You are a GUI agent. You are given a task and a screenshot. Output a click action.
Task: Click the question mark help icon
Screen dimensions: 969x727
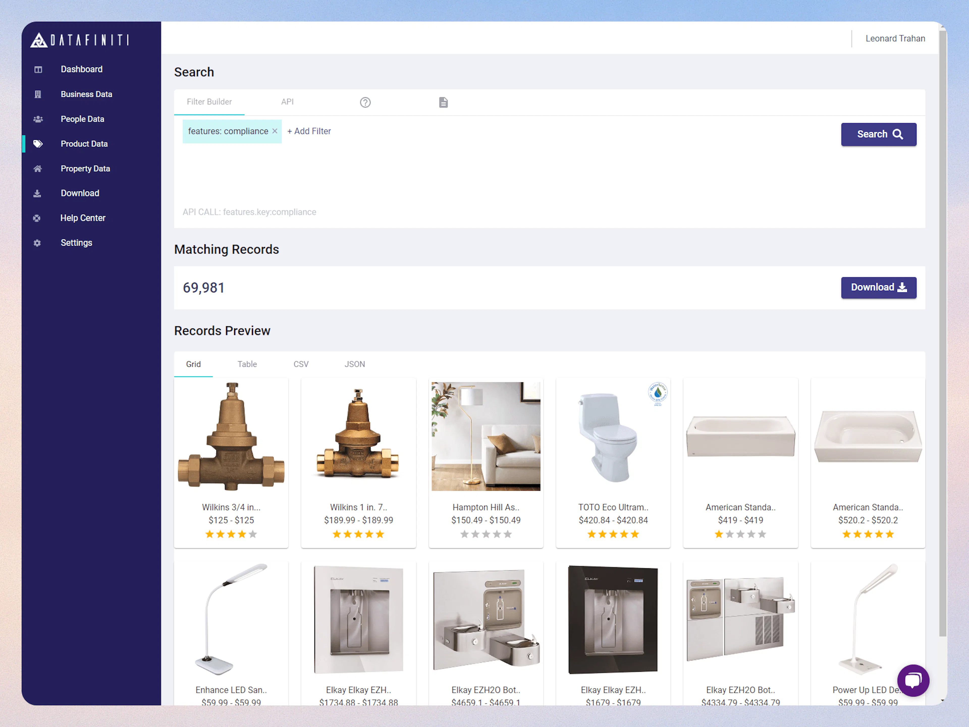pos(365,102)
